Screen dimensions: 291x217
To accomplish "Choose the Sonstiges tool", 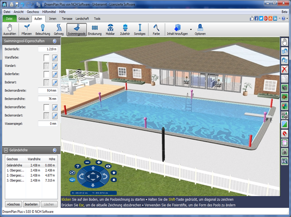I will tap(140, 30).
